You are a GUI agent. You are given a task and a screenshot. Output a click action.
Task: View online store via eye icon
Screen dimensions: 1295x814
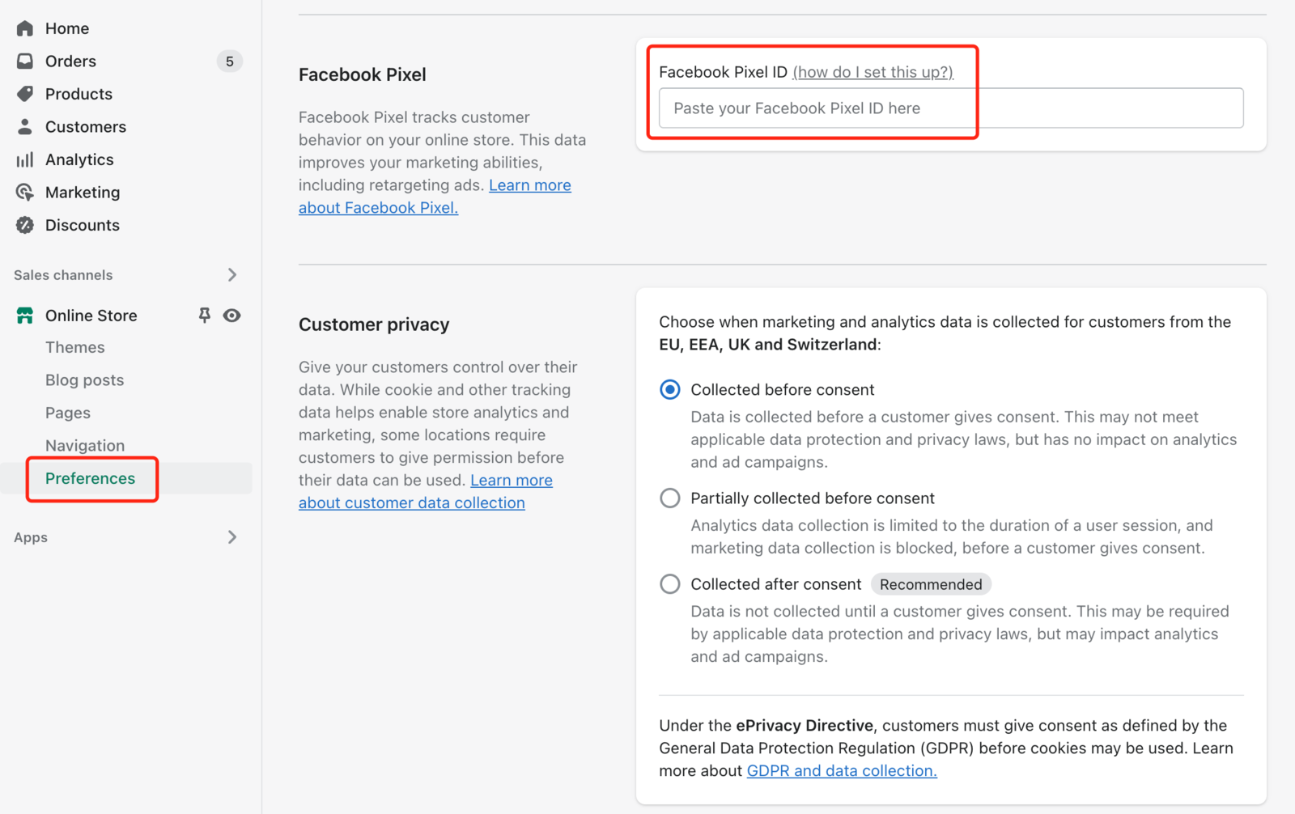(232, 316)
